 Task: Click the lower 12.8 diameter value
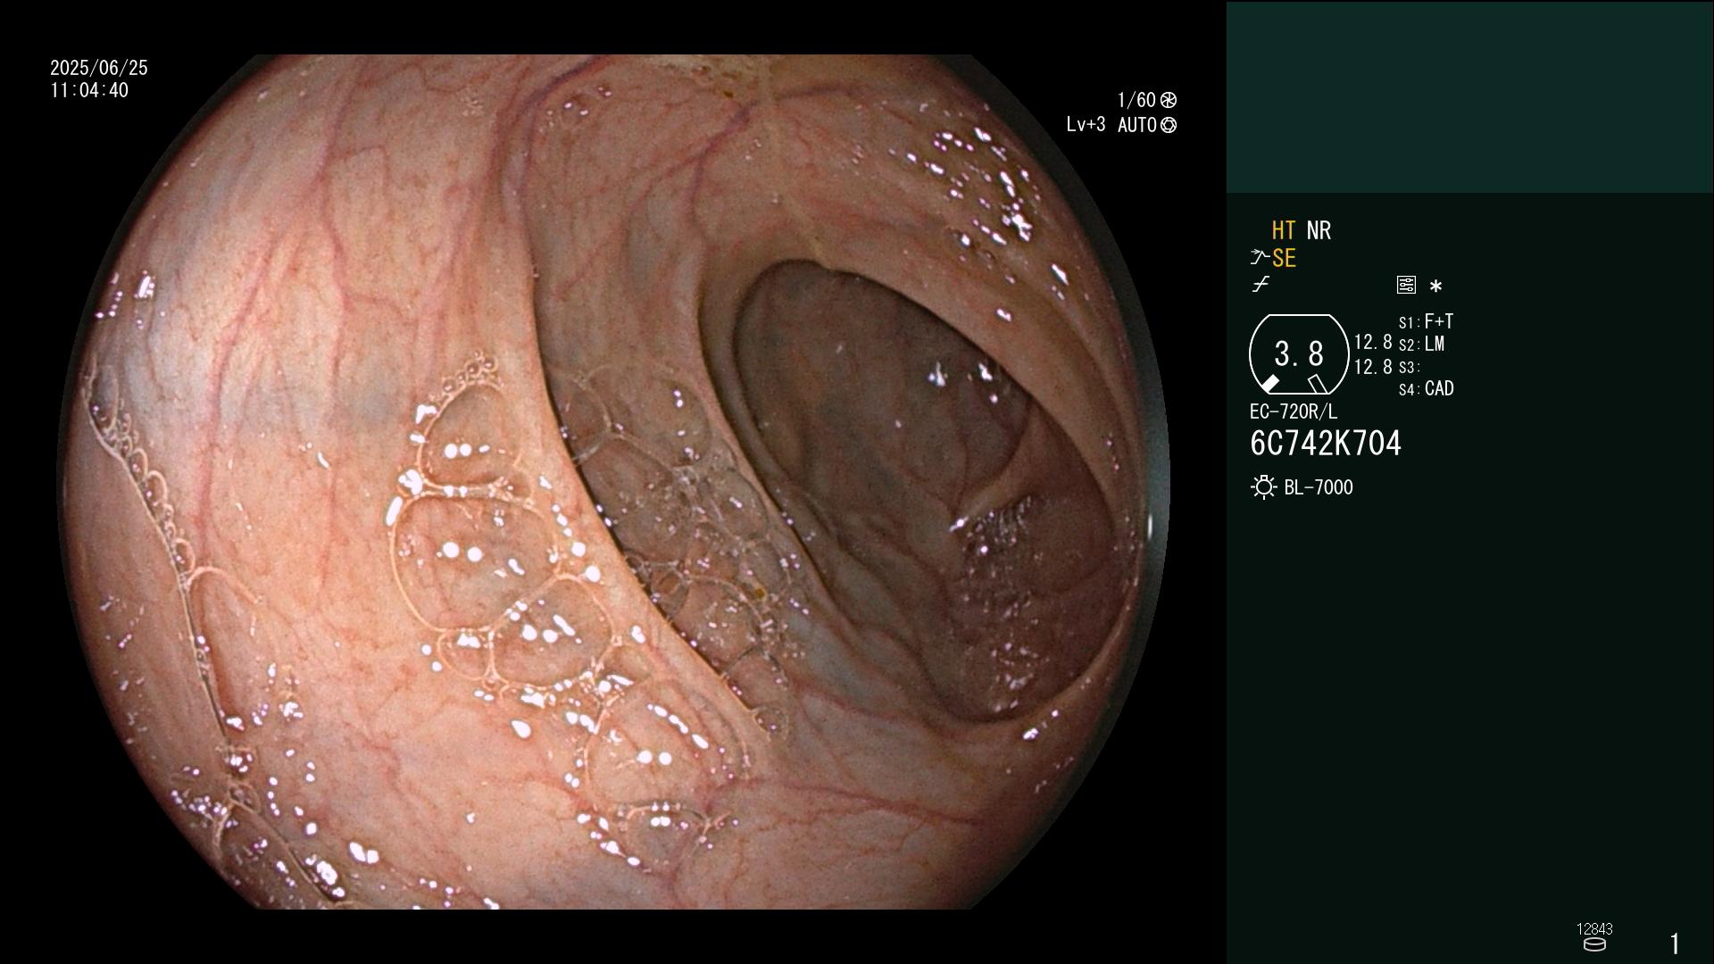pos(1373,367)
